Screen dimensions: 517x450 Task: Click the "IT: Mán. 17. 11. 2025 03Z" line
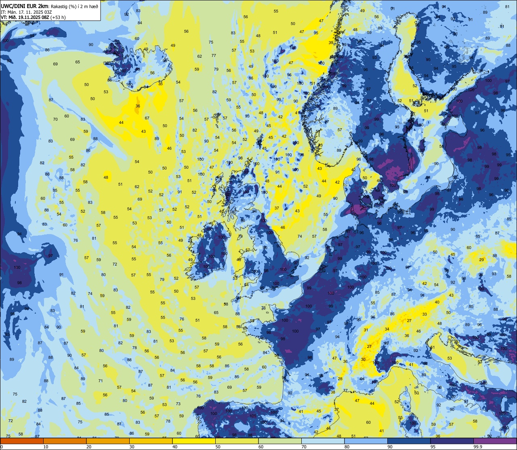tap(26, 12)
